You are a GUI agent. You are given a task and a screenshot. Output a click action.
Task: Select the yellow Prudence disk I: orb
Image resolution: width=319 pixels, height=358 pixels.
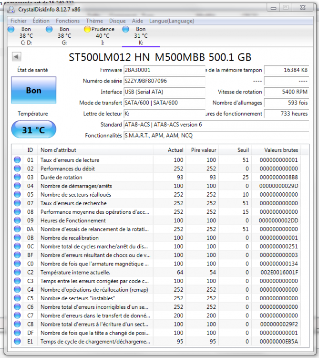pos(87,29)
